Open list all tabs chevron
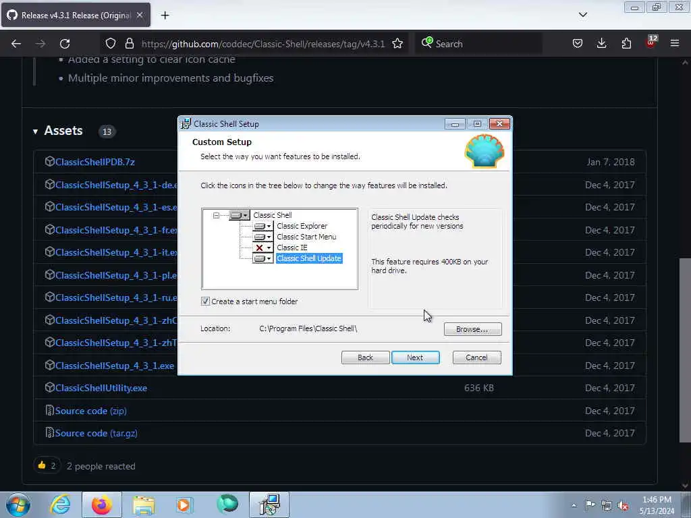The width and height of the screenshot is (691, 518). coord(583,15)
